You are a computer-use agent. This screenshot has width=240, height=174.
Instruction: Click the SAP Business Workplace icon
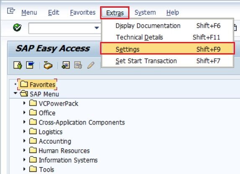pos(48,65)
